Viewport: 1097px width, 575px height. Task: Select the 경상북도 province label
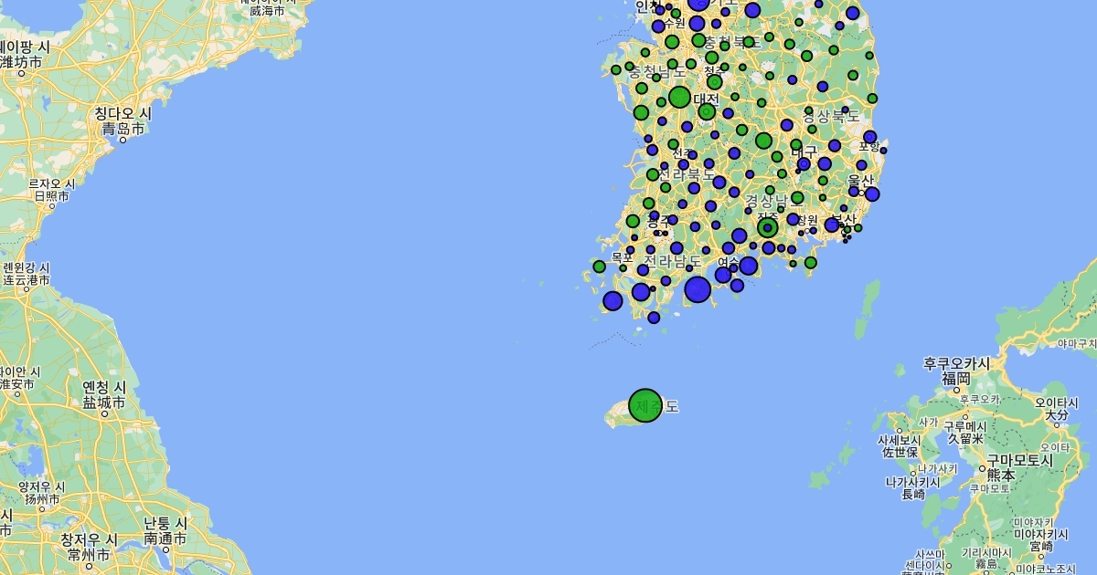pos(831,116)
